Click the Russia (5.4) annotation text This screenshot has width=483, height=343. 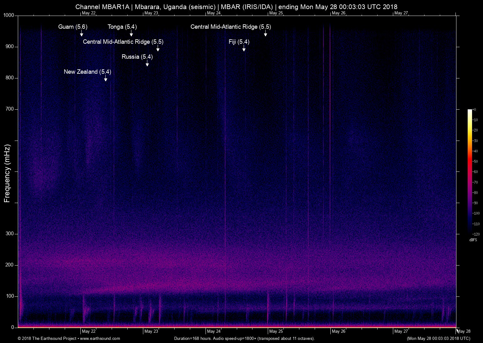137,57
